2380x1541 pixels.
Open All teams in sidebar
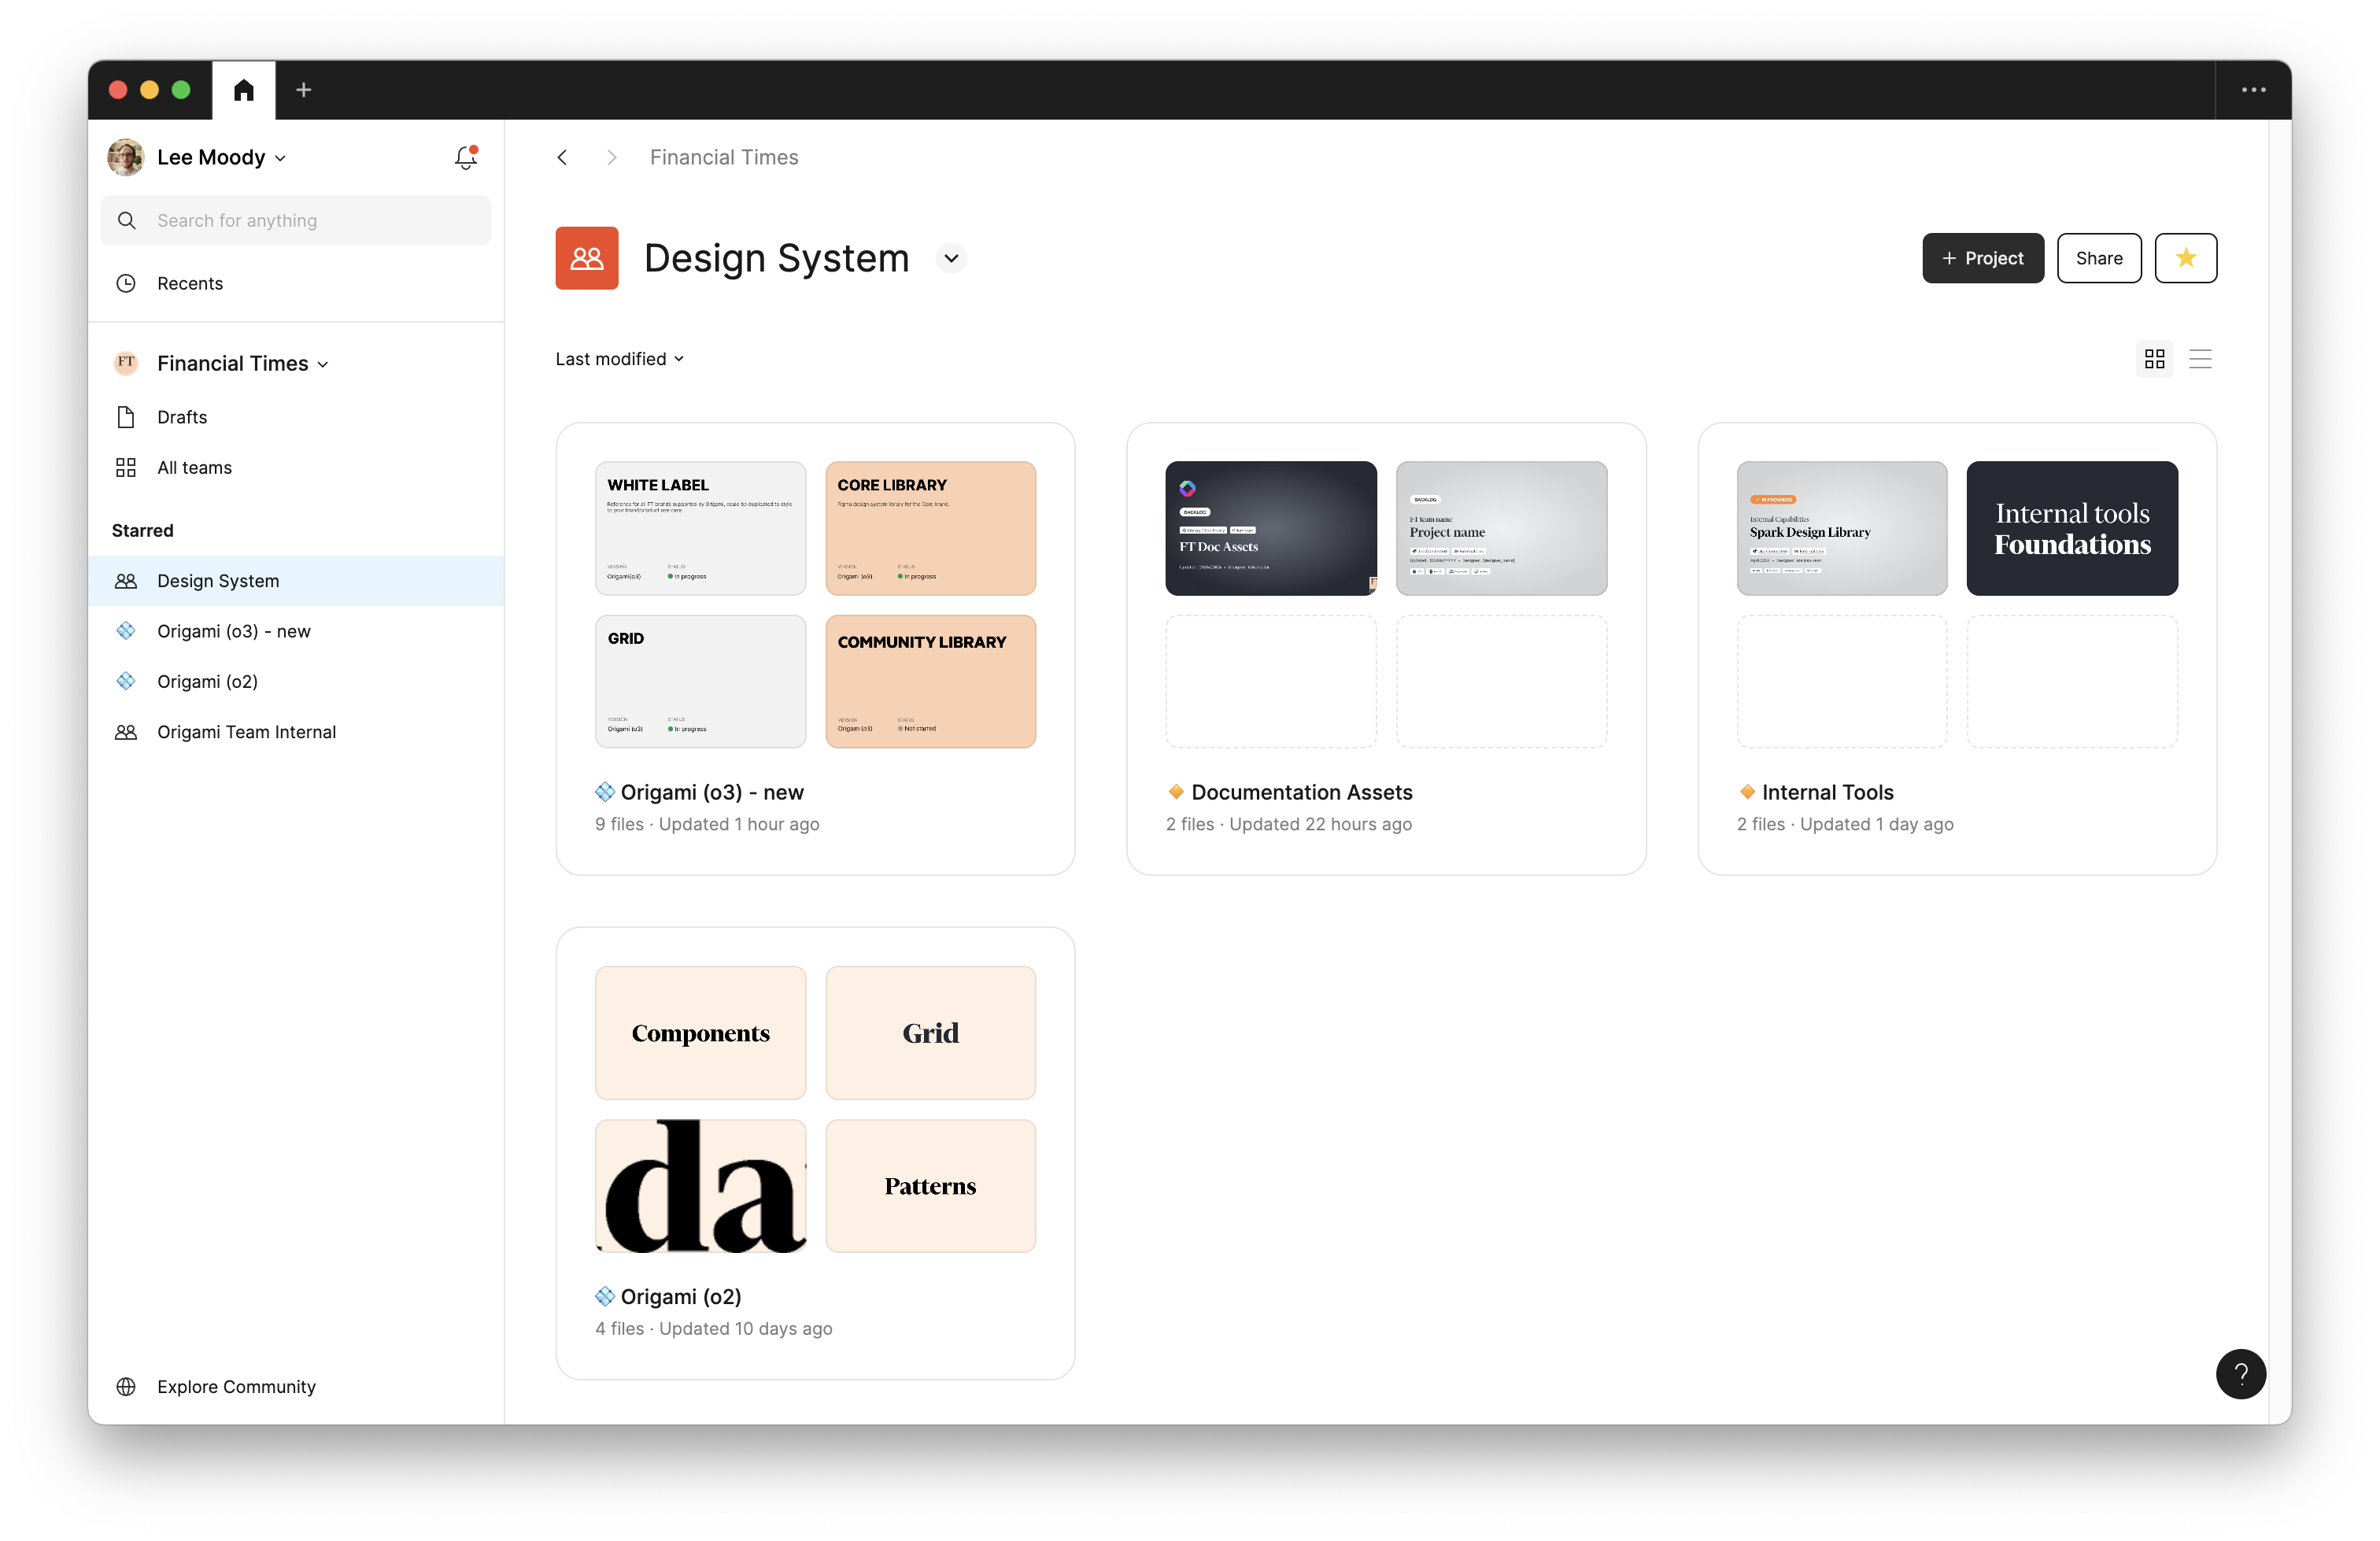(x=296, y=467)
